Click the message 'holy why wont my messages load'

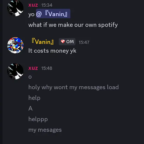pos(74,87)
